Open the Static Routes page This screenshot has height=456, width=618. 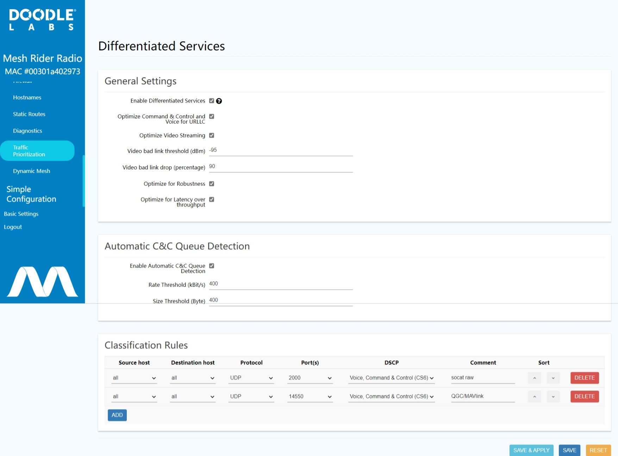29,114
